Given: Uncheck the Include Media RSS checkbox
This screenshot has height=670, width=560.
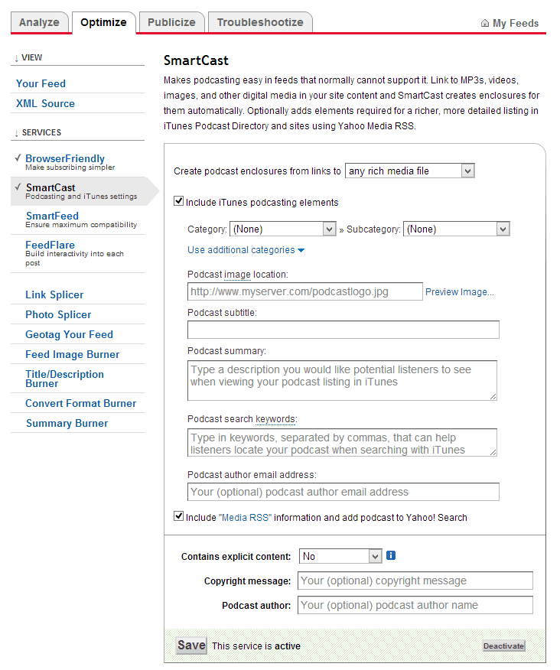Looking at the screenshot, I should (x=179, y=517).
